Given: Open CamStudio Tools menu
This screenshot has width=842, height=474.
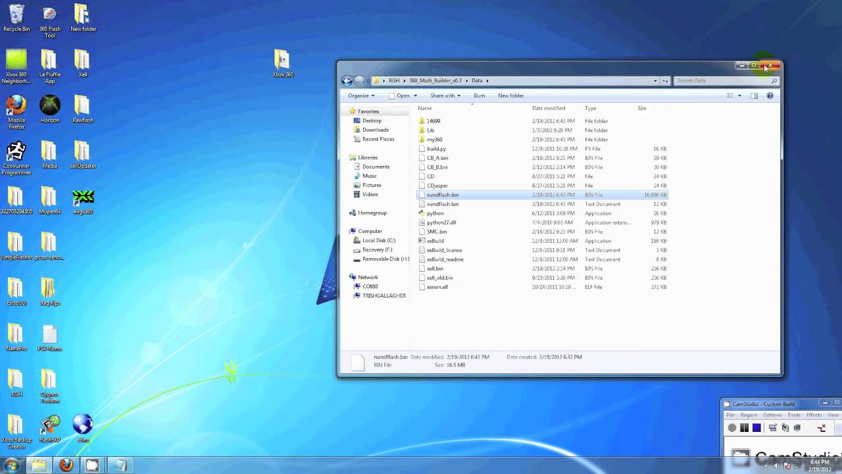Looking at the screenshot, I should (794, 415).
